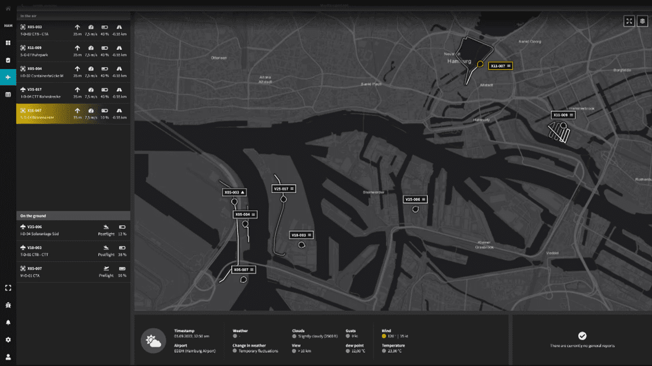Open the settings gear in the sidebar
Image resolution: width=652 pixels, height=366 pixels.
pyautogui.click(x=8, y=339)
